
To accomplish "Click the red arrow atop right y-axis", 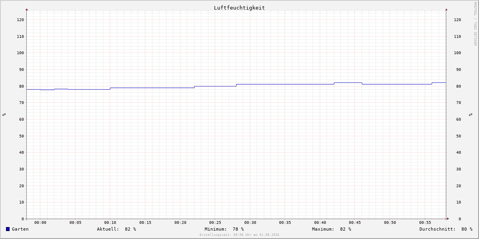I will [446, 9].
